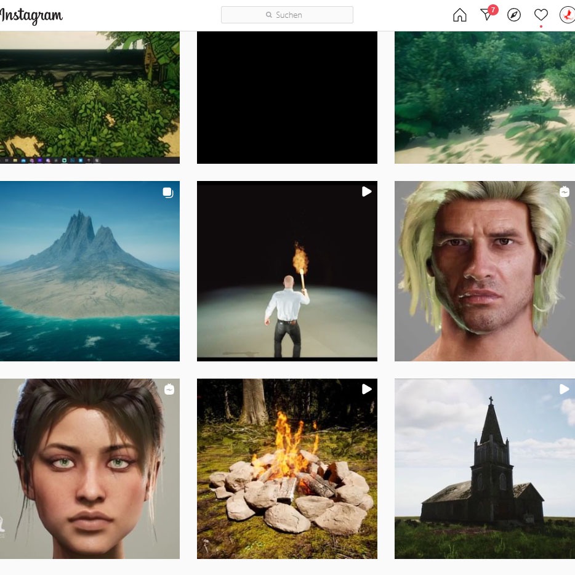The image size is (575, 575).
Task: Click the IGTV icon on blonde man post
Action: coord(564,192)
